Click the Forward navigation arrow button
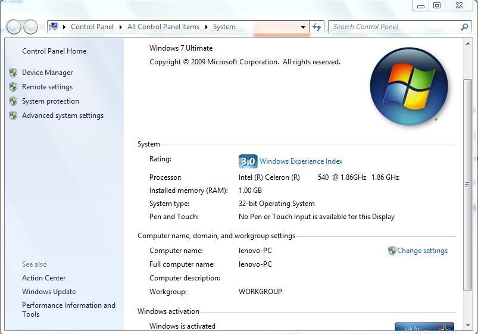The height and width of the screenshot is (334, 478). click(x=30, y=27)
